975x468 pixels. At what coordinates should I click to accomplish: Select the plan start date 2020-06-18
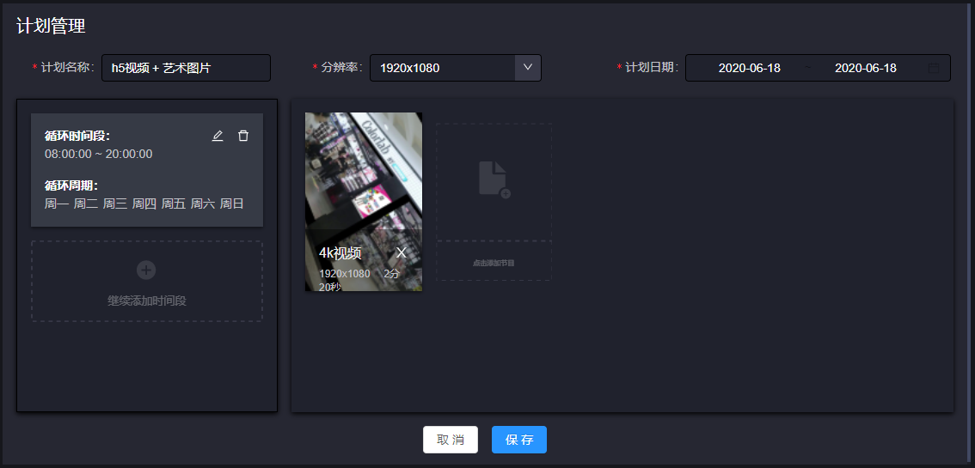click(749, 69)
